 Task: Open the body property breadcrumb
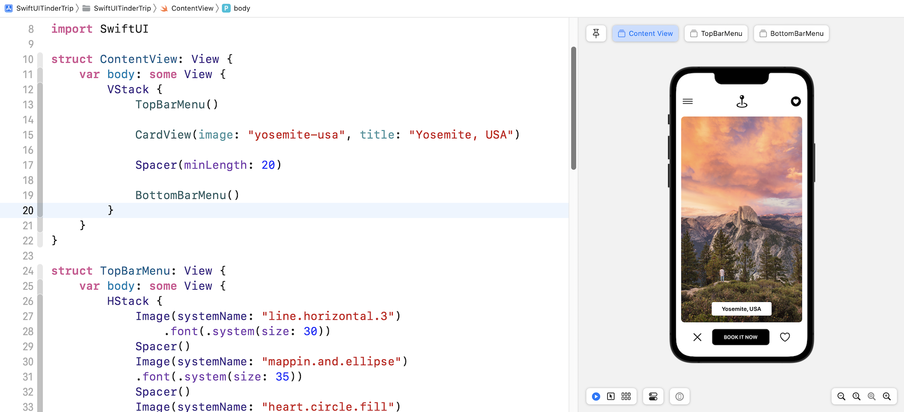pyautogui.click(x=236, y=8)
